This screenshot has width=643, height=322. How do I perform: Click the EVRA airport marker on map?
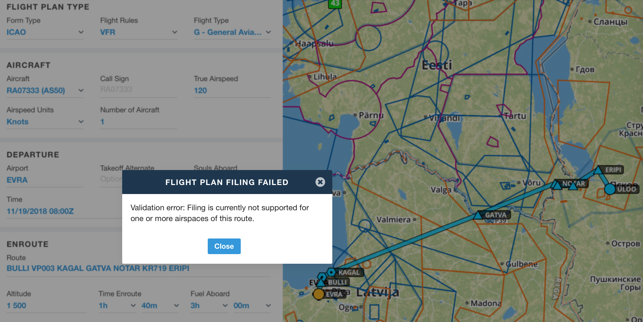click(318, 294)
